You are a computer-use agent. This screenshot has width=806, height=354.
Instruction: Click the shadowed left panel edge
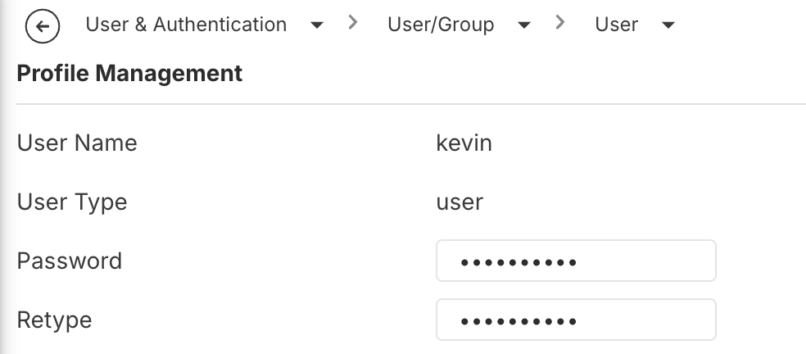point(3,177)
